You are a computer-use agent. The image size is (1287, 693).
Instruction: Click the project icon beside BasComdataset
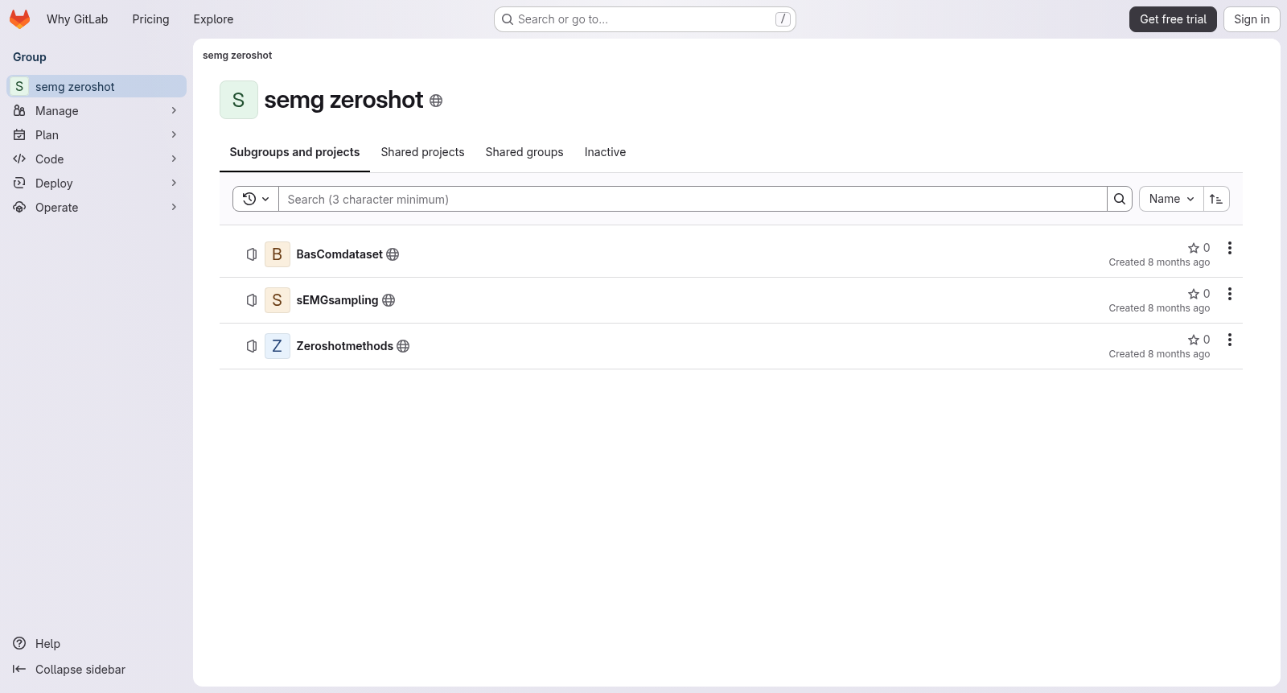pos(252,254)
